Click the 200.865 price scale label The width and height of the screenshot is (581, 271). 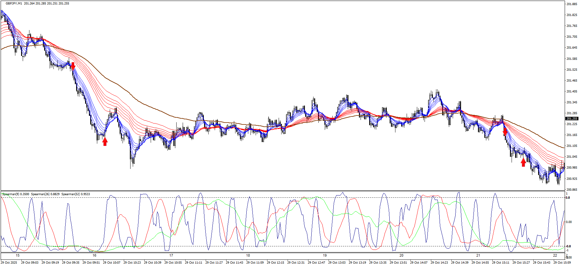[572, 189]
